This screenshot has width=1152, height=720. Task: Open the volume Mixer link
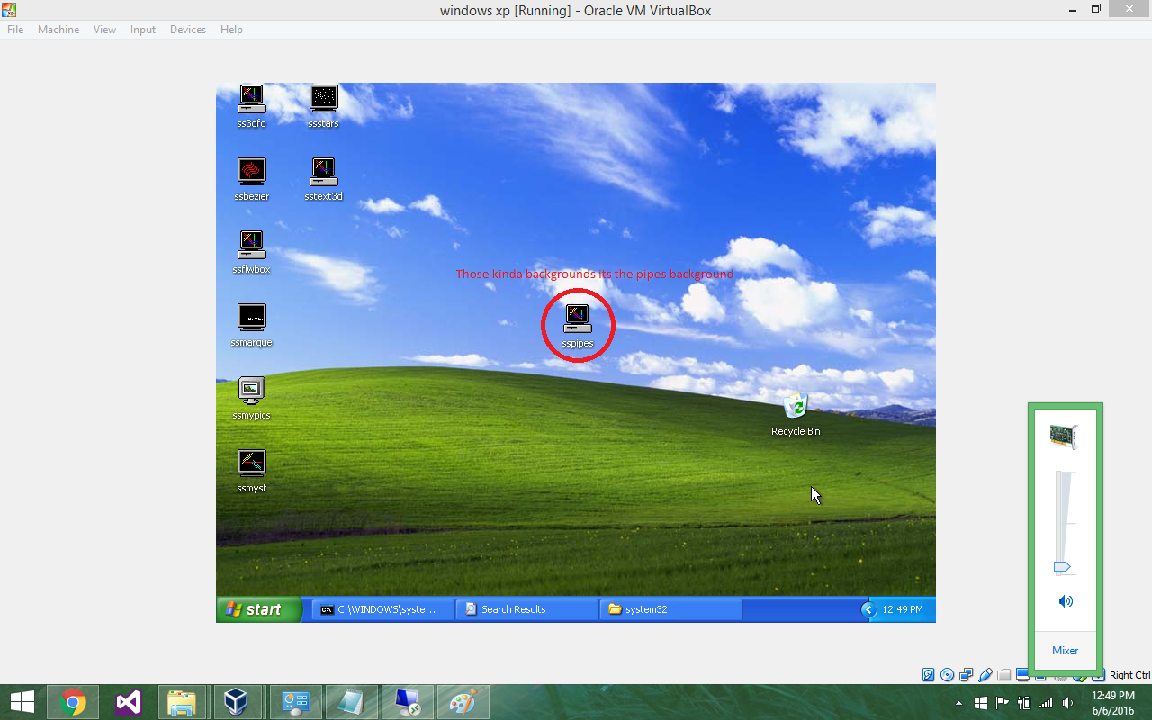[1066, 651]
